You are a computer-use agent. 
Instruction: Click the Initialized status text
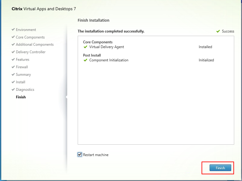tap(206, 60)
